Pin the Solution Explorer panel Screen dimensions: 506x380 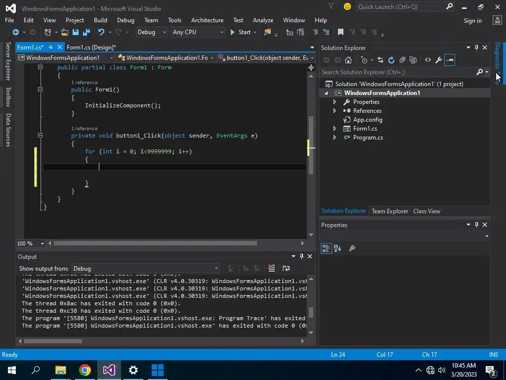pyautogui.click(x=477, y=47)
